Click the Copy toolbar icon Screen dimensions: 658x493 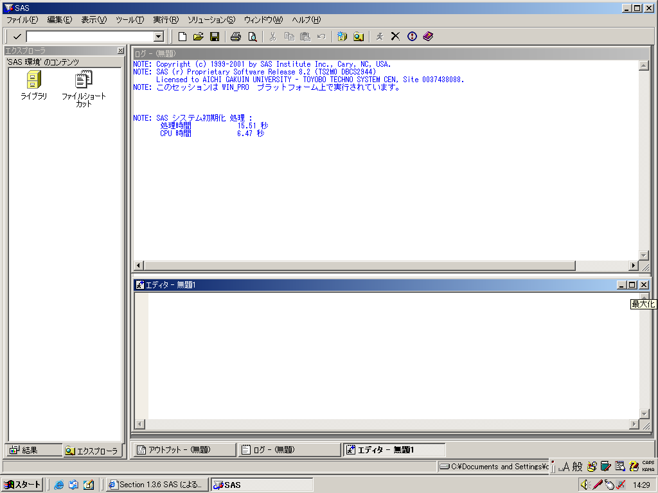click(x=289, y=37)
